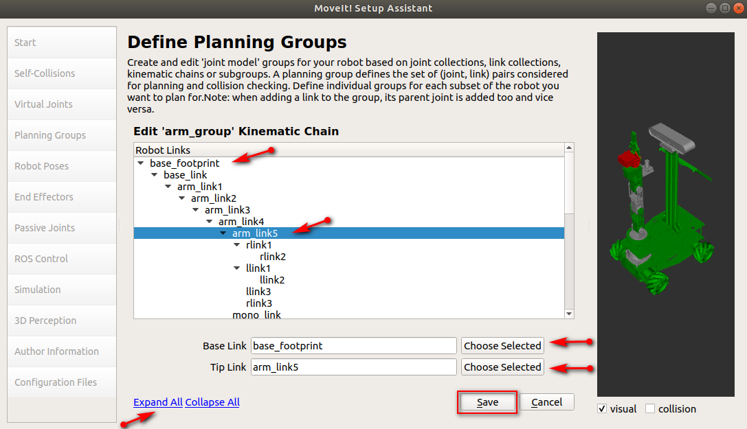Image resolution: width=747 pixels, height=429 pixels.
Task: Collapse the arm_link5 disclosure triangle
Action: pos(223,233)
